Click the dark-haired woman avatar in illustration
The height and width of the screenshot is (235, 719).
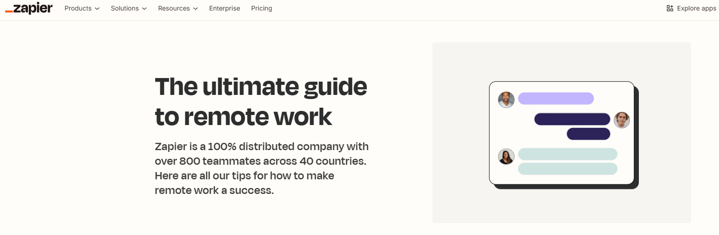pyautogui.click(x=506, y=157)
